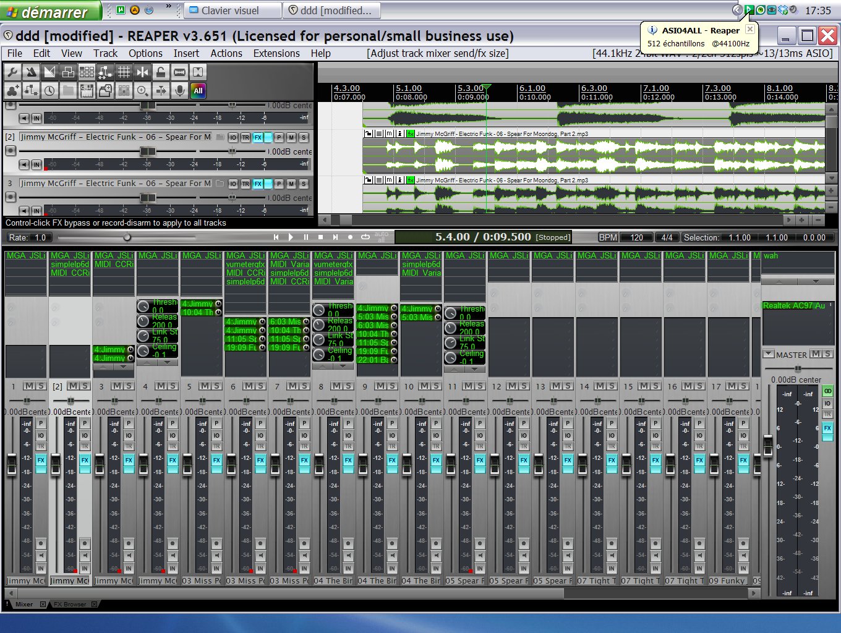Expand the MASTER channel dropdown arrow

[x=769, y=354]
